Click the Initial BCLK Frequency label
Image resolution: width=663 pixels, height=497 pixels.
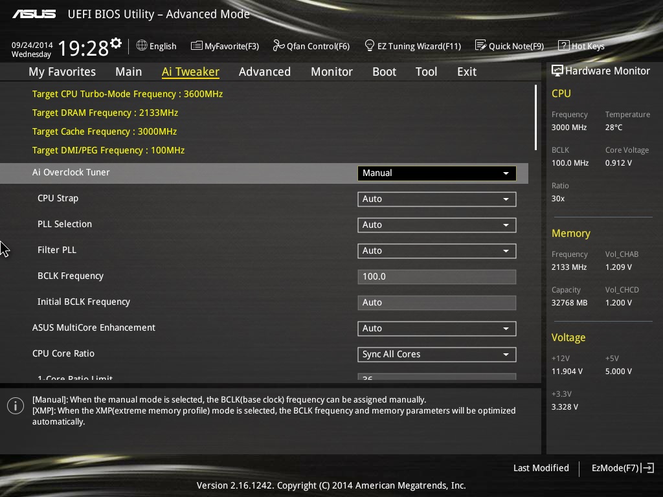[x=84, y=302]
